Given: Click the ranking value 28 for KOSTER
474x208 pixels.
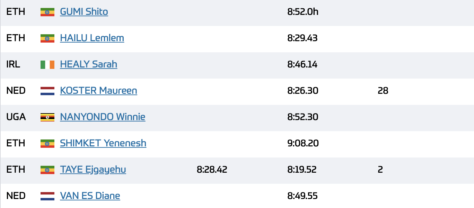Looking at the screenshot, I should click(x=383, y=91).
